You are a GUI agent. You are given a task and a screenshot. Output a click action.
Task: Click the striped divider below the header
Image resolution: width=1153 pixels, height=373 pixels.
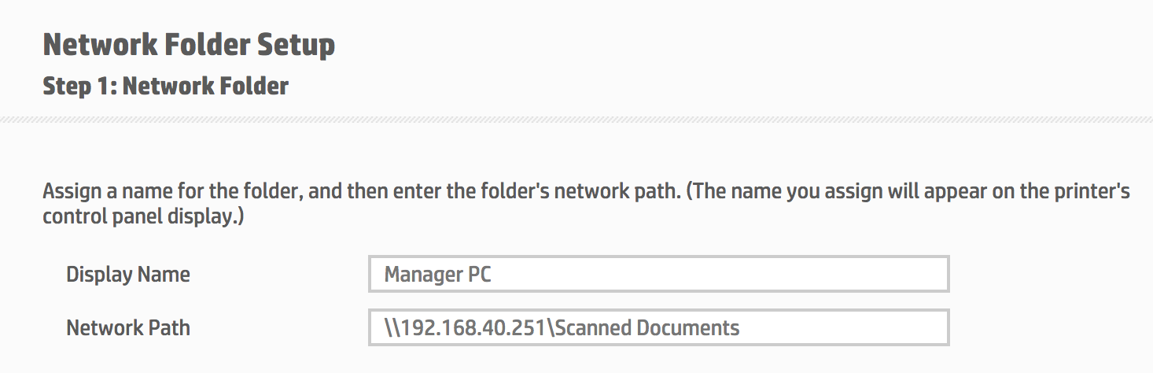click(576, 120)
